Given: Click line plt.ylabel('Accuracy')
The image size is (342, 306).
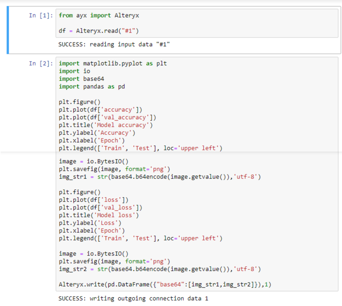Looking at the screenshot, I should pos(97,133).
